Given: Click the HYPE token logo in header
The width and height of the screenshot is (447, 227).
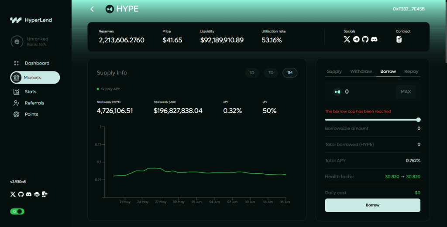Looking at the screenshot, I should click(x=110, y=9).
